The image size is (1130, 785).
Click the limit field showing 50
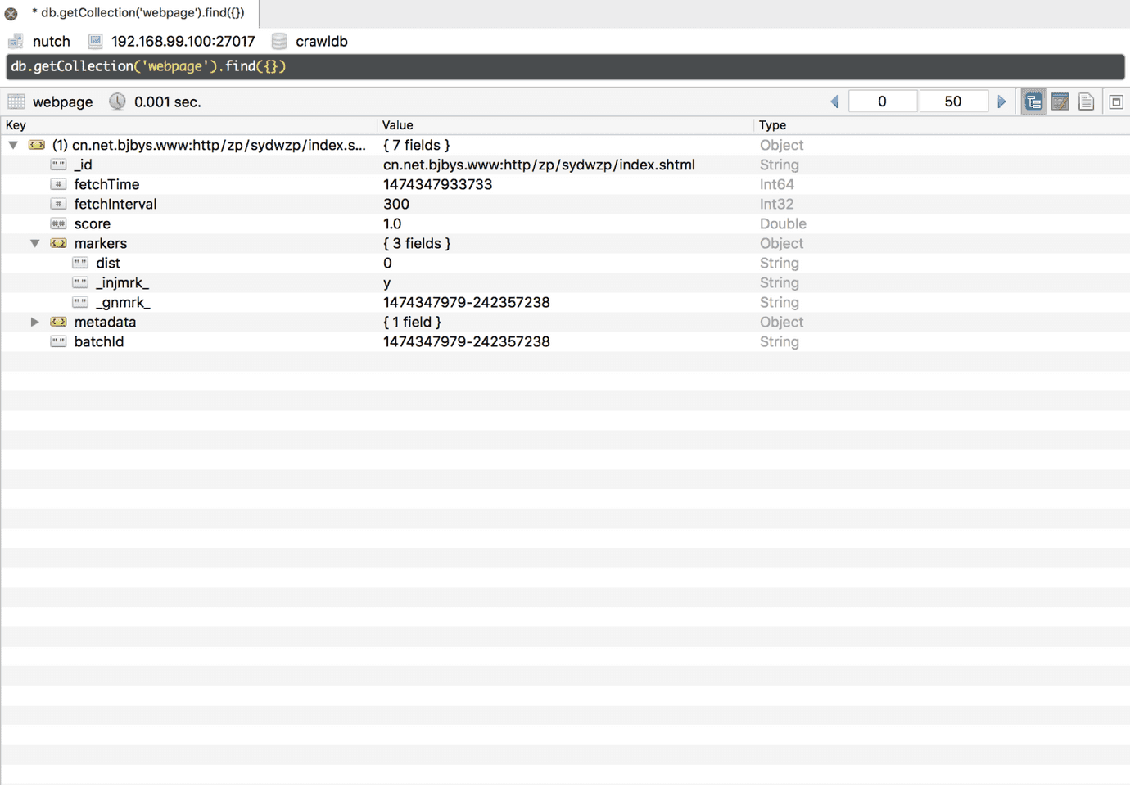coord(952,102)
